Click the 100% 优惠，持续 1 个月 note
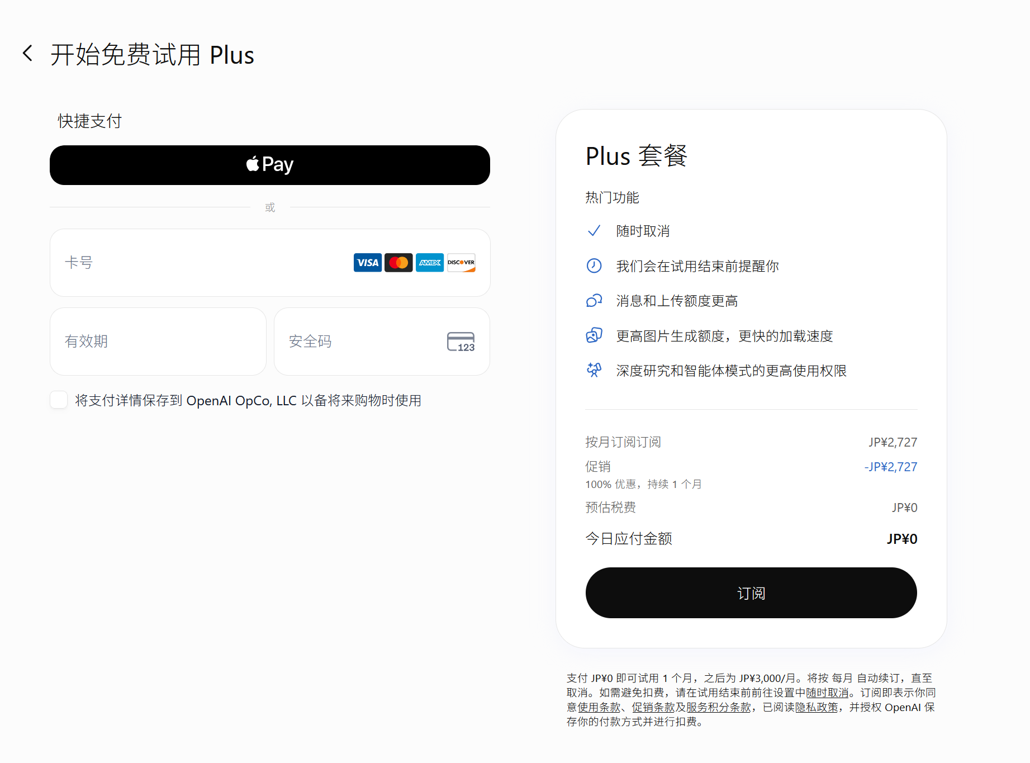The image size is (1030, 763). click(643, 484)
